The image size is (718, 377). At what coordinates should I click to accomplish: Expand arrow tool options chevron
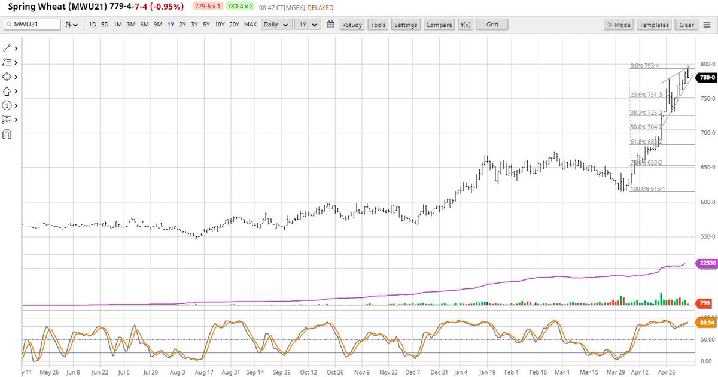coord(16,91)
